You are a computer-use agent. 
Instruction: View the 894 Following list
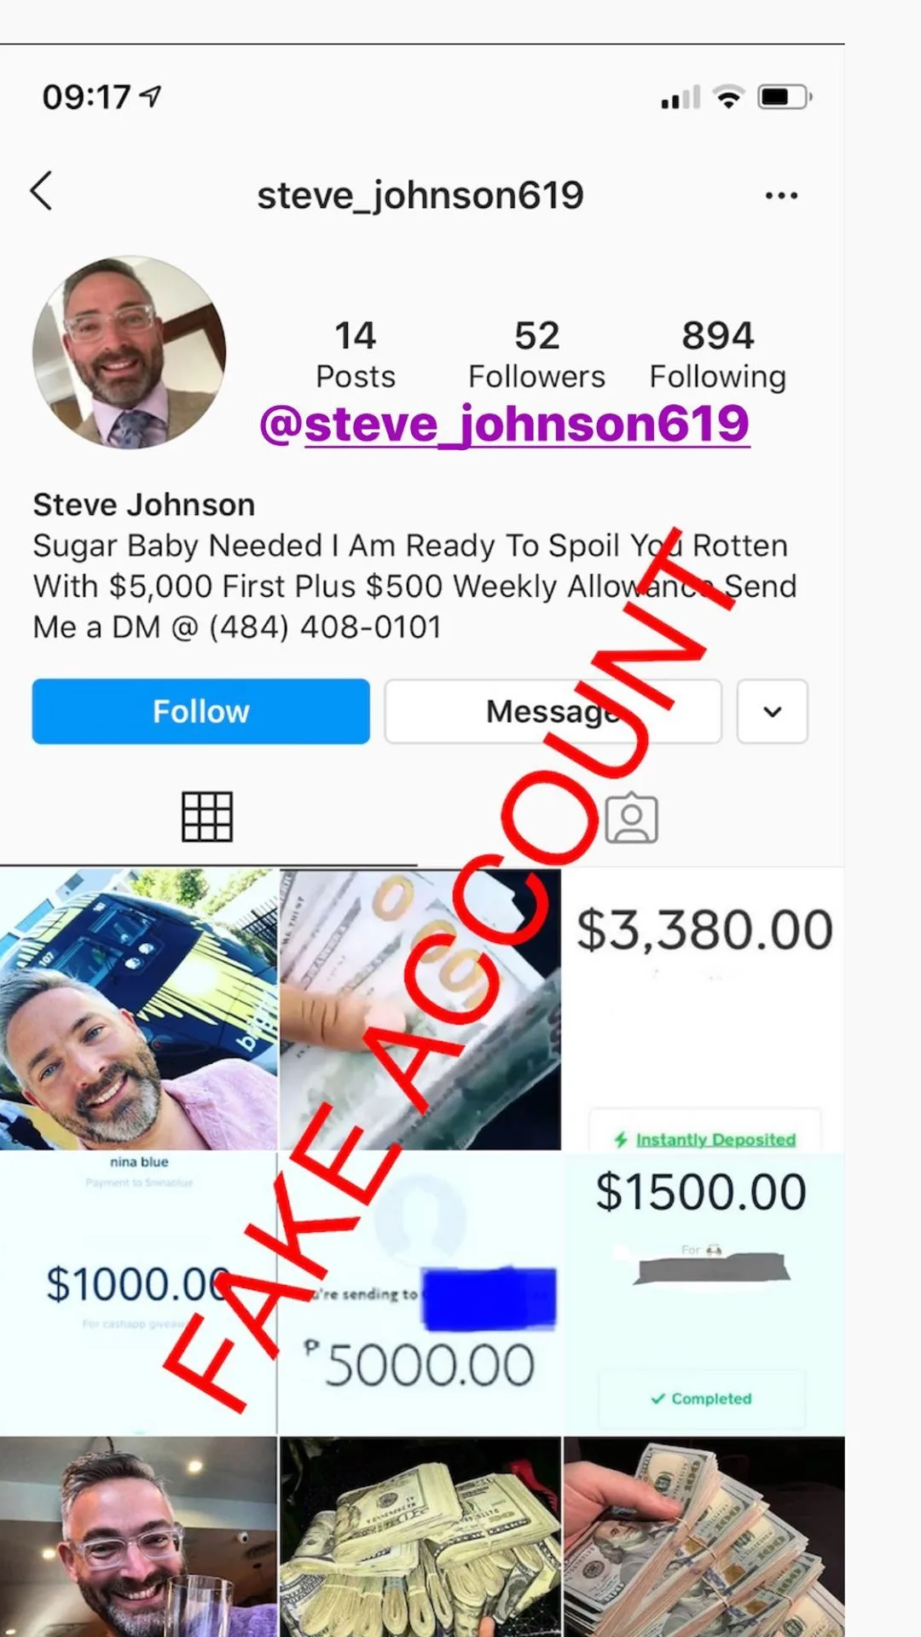coord(718,354)
